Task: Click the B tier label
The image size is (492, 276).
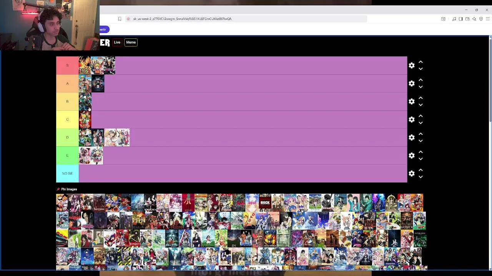Action: (67, 102)
